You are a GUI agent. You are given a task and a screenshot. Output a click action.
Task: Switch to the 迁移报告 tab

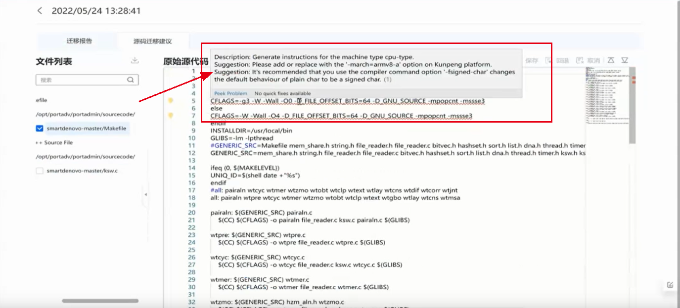(x=80, y=41)
